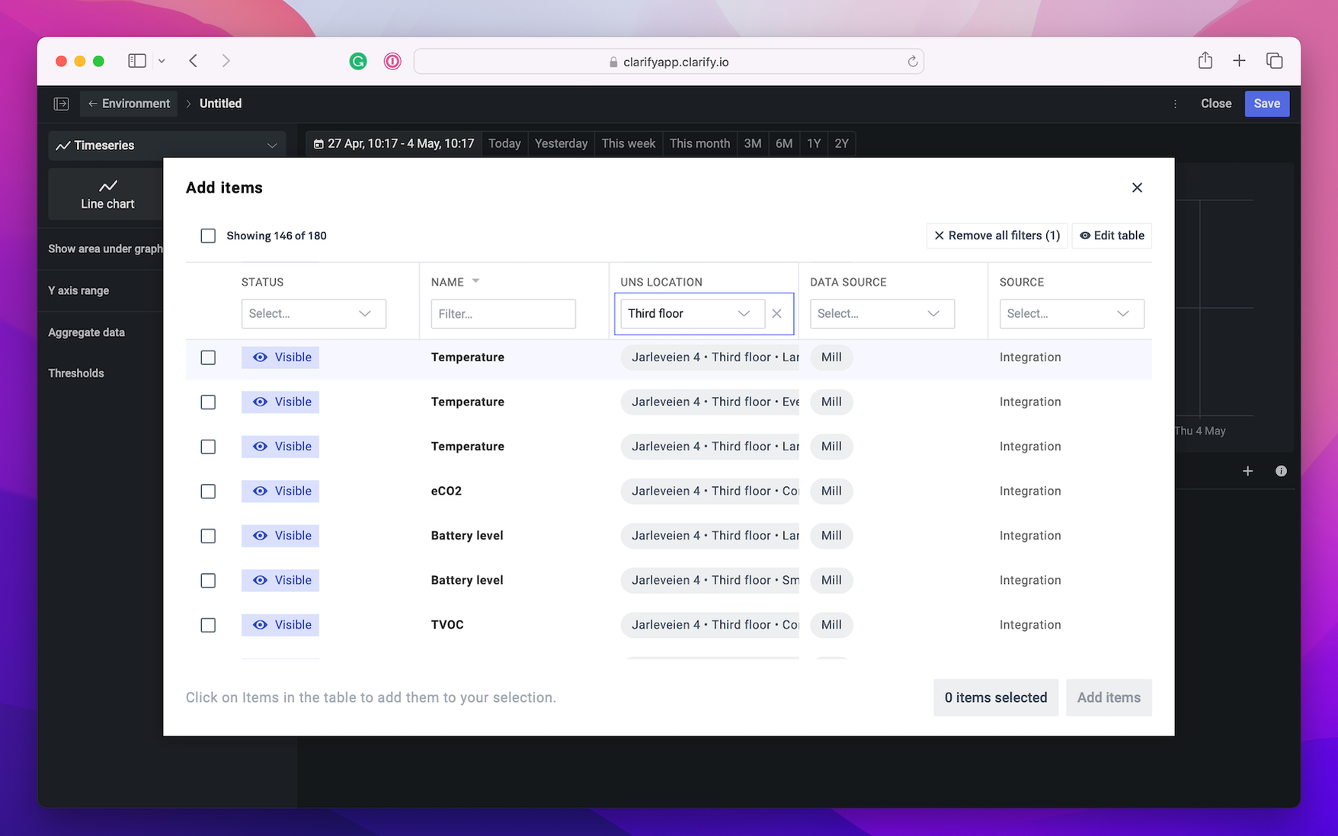
Task: Click the NAME filter input field
Action: [503, 313]
